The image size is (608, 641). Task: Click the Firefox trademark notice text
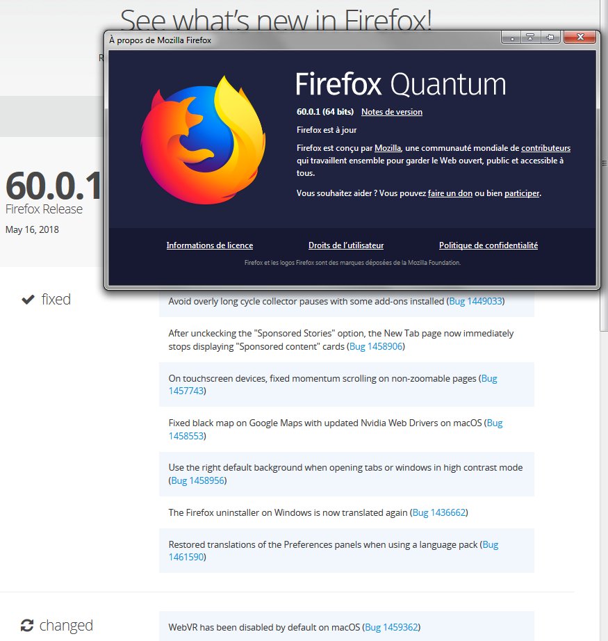352,263
